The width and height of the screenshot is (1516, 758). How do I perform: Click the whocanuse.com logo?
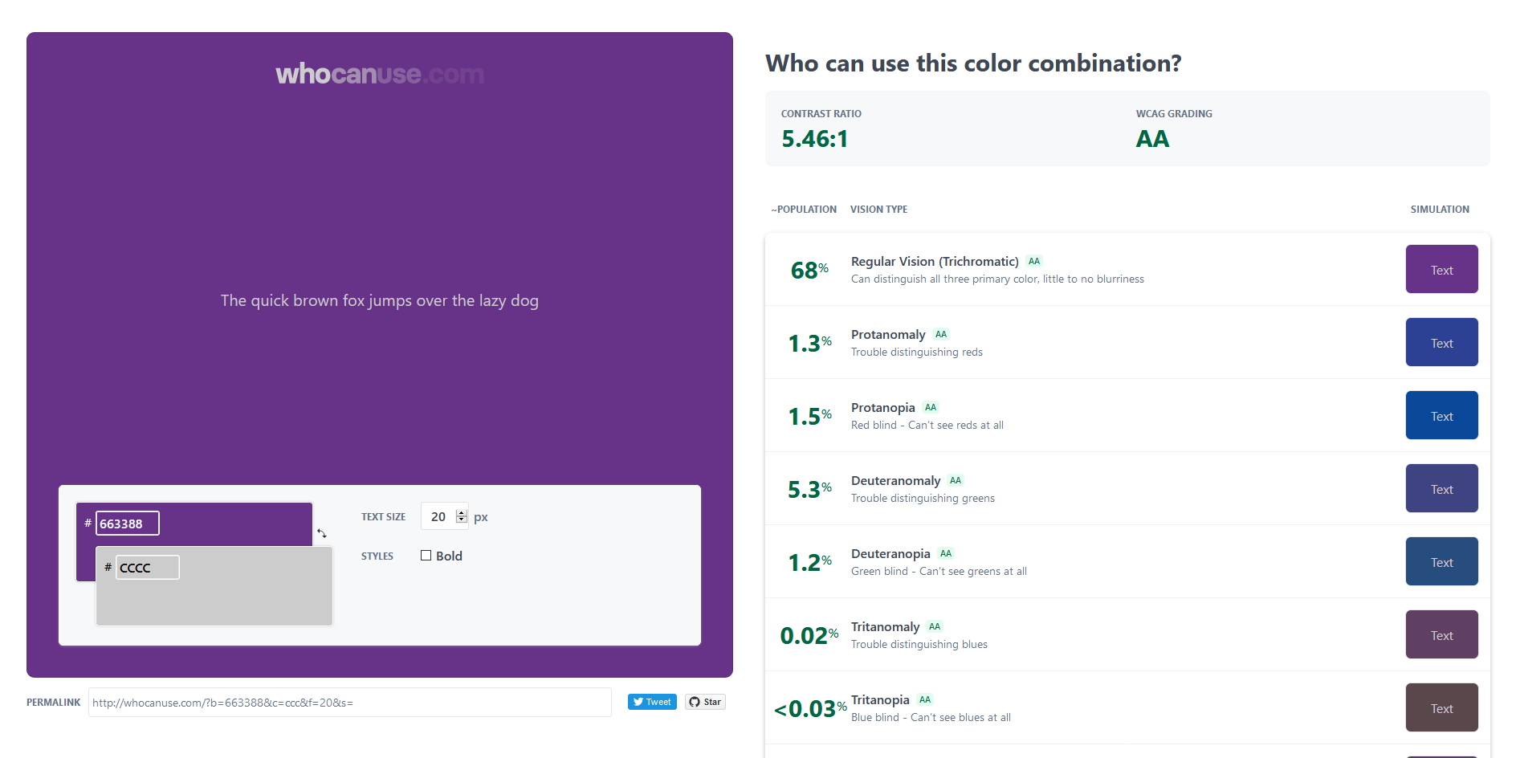pyautogui.click(x=380, y=74)
